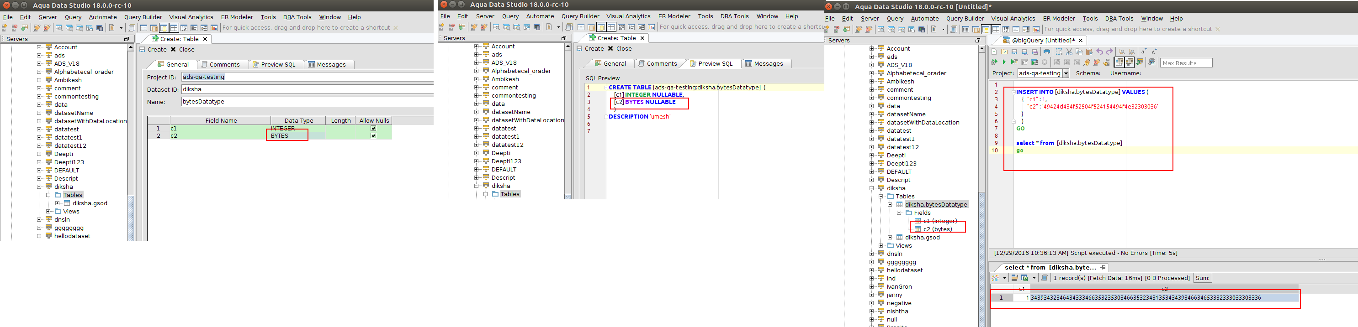The image size is (1358, 327).
Task: Click Name field containing bytesDatatype
Action: tap(308, 102)
